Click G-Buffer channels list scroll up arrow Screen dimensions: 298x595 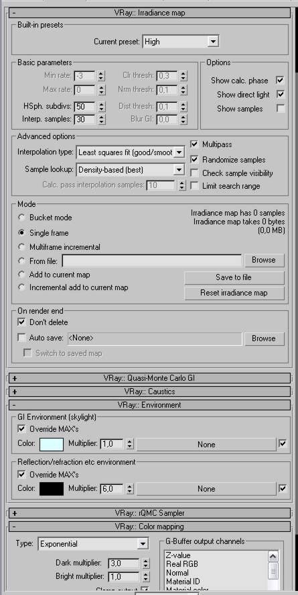tap(273, 556)
